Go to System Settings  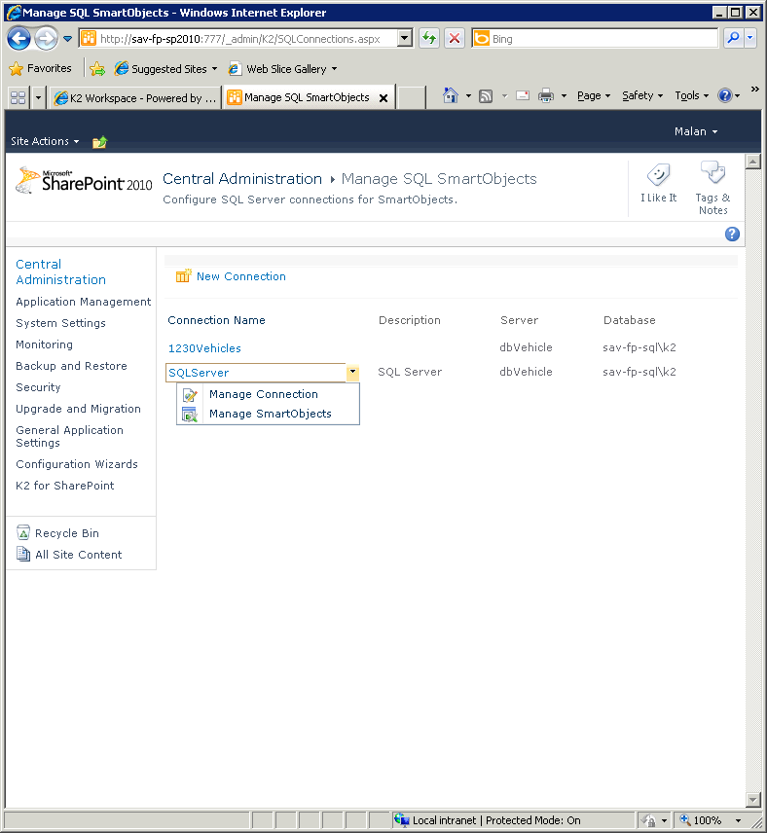click(60, 323)
